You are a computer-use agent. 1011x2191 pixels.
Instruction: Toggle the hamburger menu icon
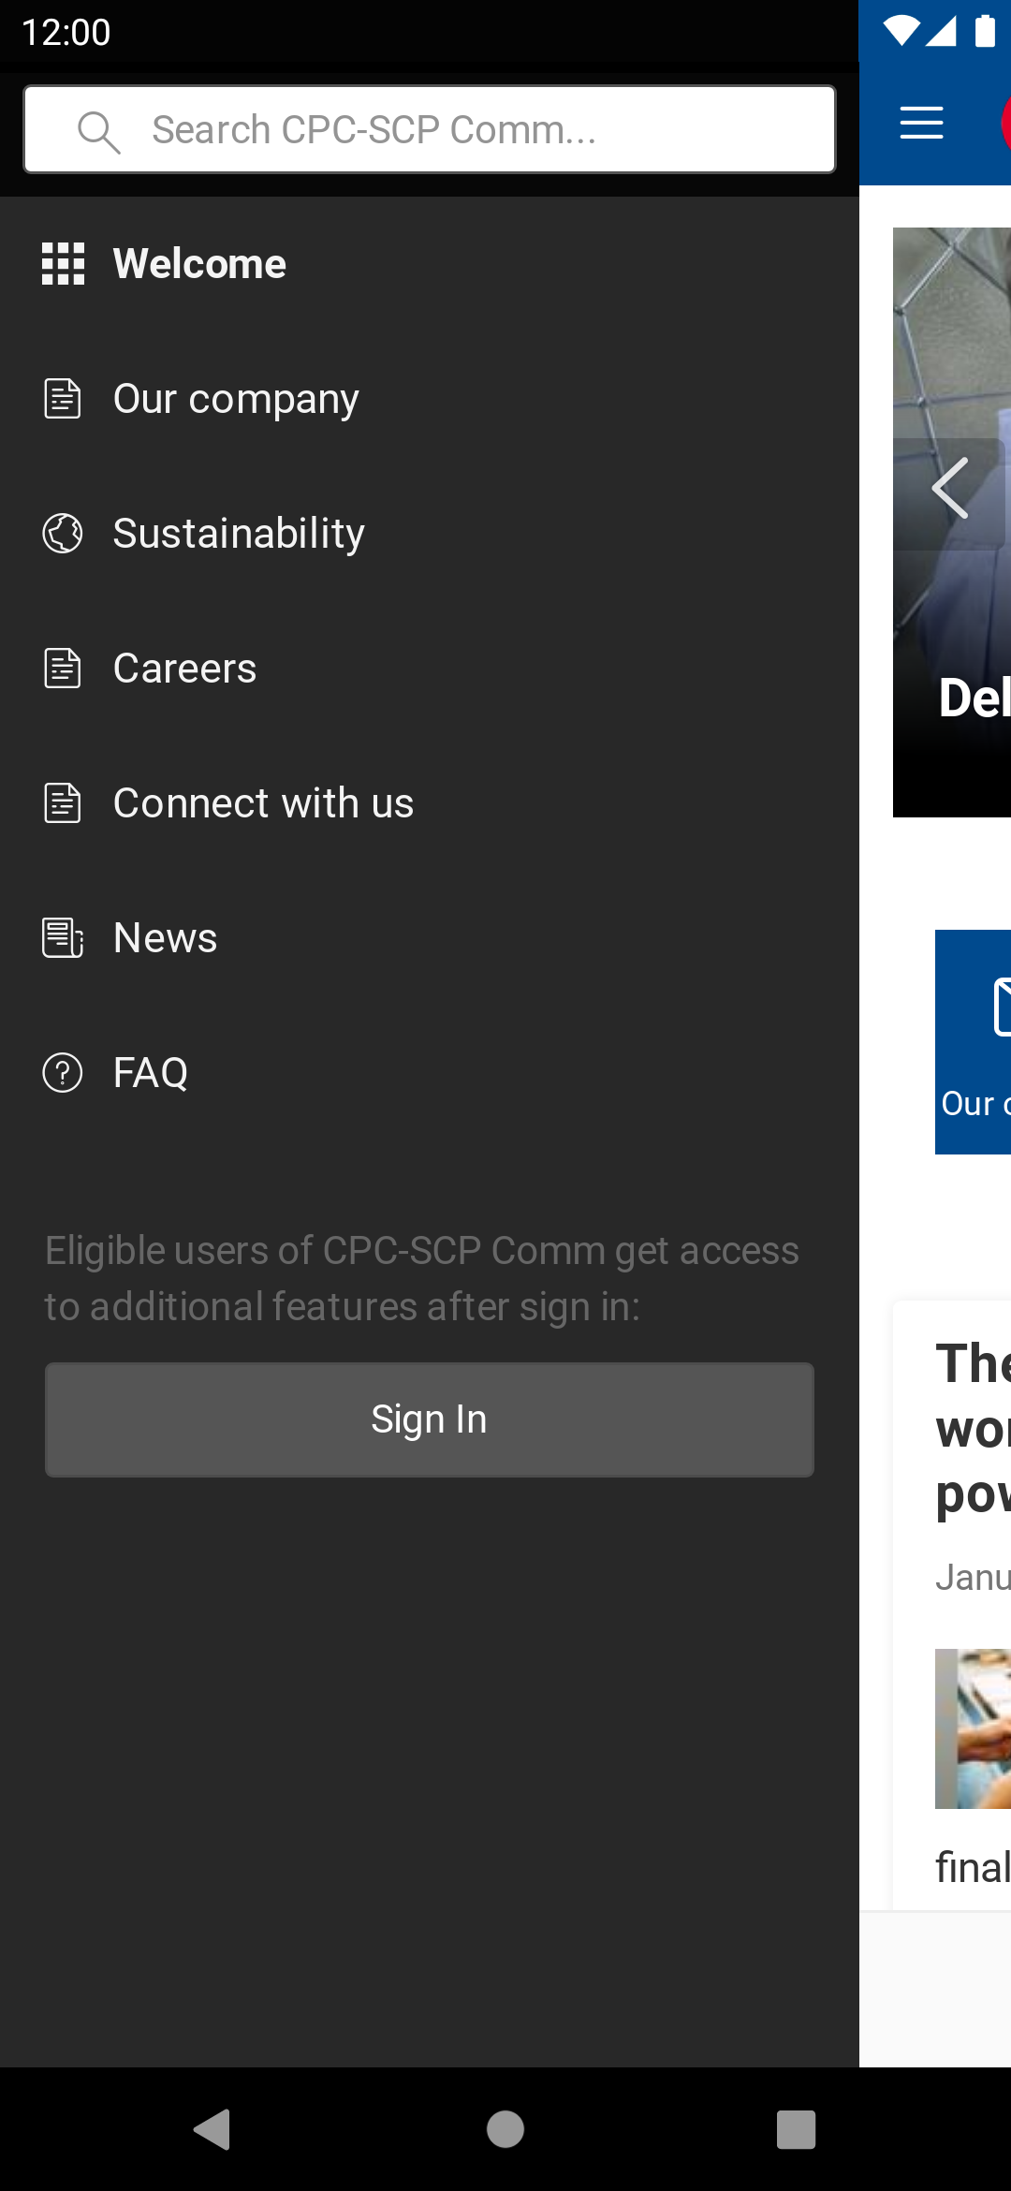pos(921,124)
